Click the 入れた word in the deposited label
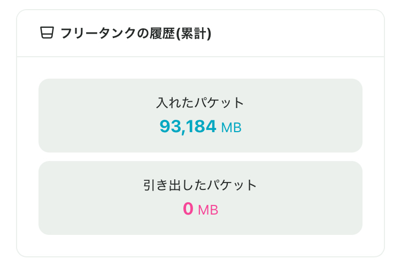The height and width of the screenshot is (267, 401). point(175,103)
